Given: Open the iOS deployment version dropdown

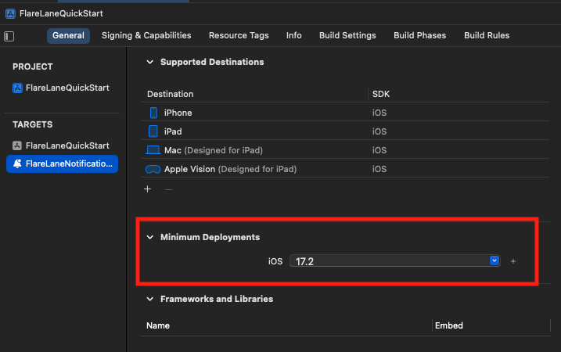Looking at the screenshot, I should 494,261.
